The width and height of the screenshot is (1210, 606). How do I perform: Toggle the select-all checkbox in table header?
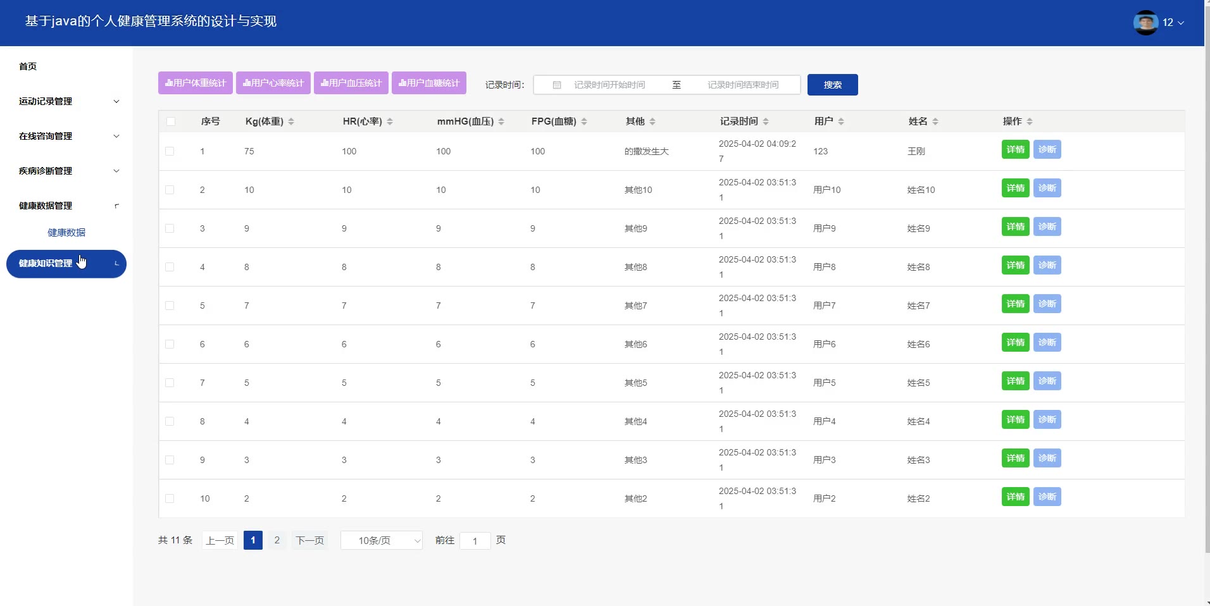(171, 121)
